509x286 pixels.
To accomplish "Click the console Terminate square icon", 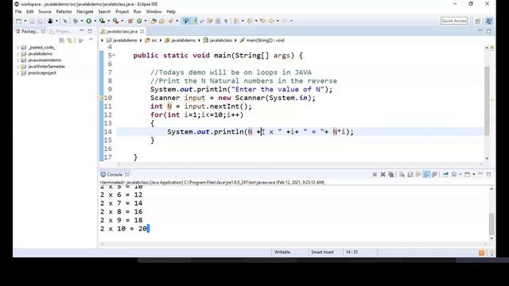I will (x=375, y=175).
